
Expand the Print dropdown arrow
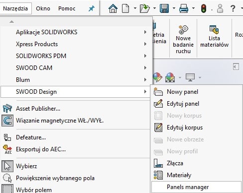193,8
